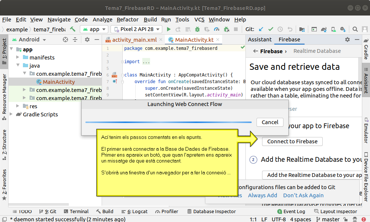Open Device File Explorer side panel
Image resolution: width=370 pixels, height=222 pixels.
pos(366,177)
